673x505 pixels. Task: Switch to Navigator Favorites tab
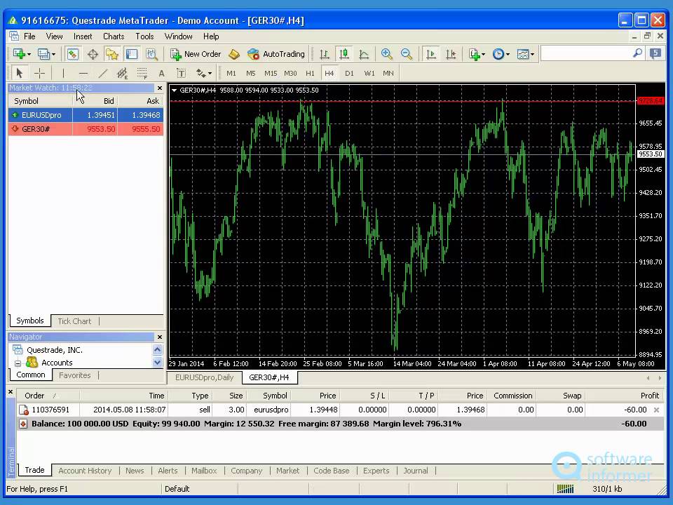(75, 375)
